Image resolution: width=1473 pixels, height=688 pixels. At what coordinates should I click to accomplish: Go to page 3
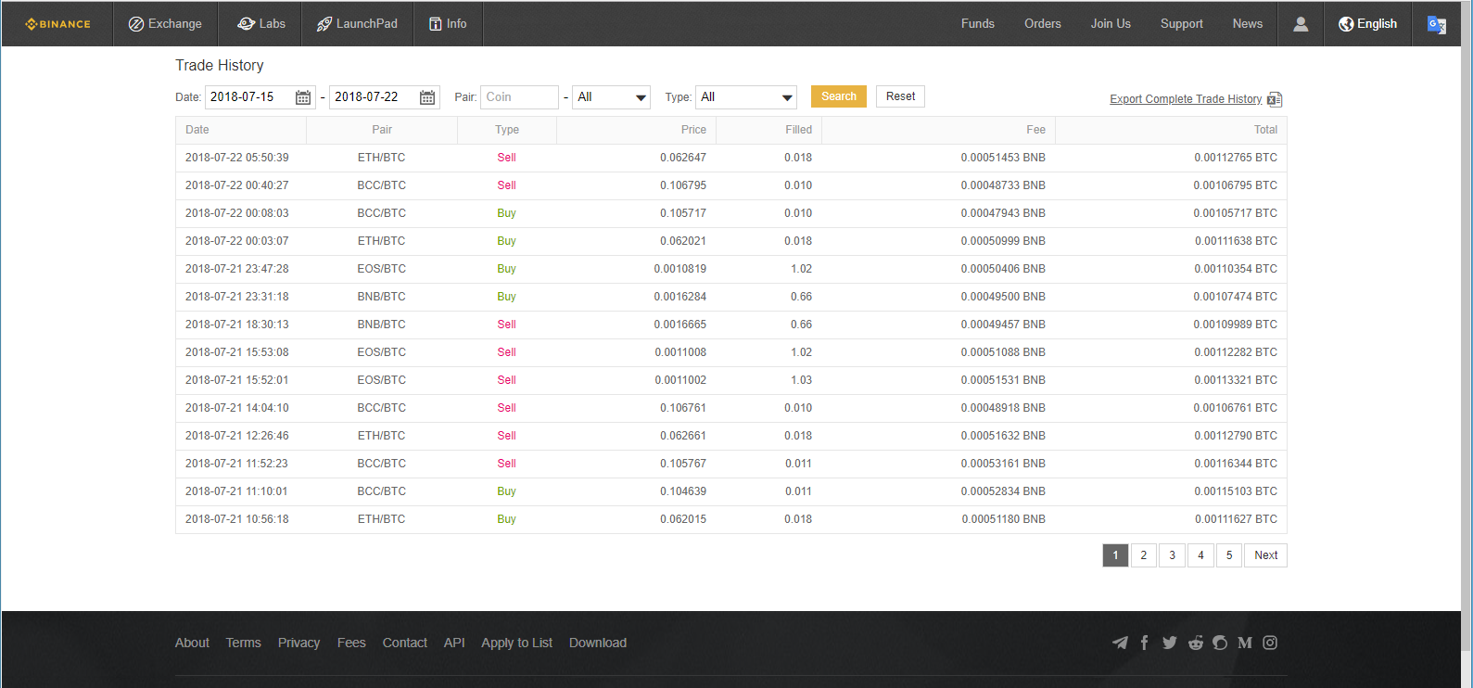pyautogui.click(x=1173, y=555)
